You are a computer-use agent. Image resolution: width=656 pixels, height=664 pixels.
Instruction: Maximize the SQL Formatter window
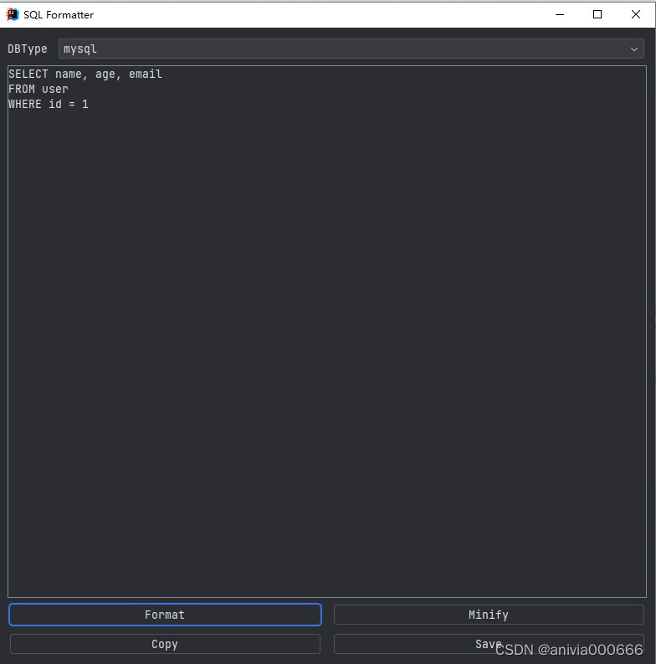[597, 14]
